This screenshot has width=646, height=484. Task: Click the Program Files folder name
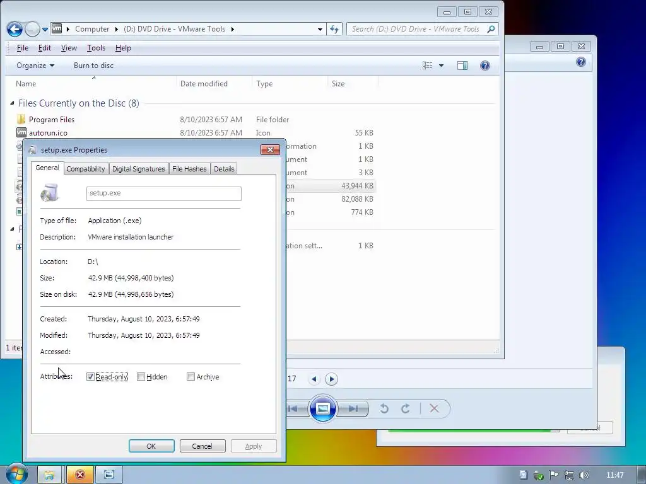tap(52, 120)
